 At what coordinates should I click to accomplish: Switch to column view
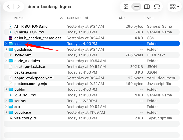click(x=147, y=7)
